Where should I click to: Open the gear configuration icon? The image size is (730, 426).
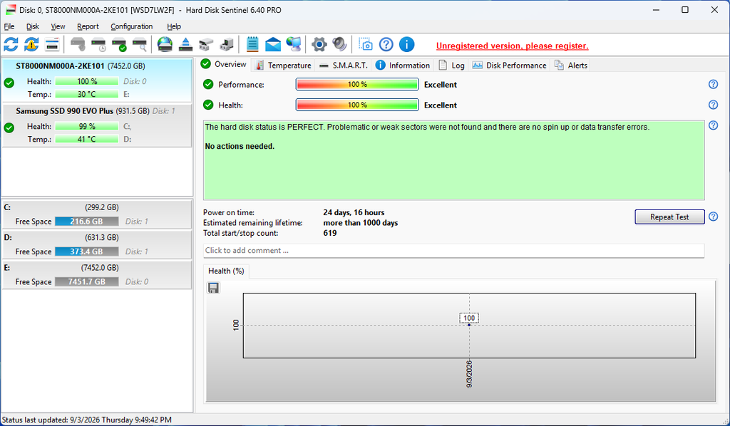319,45
